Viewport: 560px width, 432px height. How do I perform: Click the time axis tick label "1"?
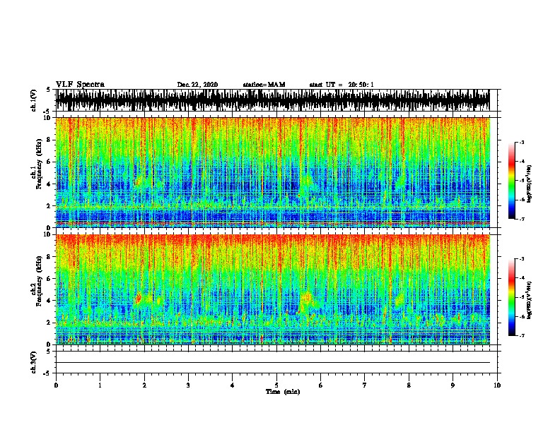point(100,385)
